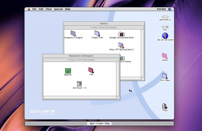Open the Special menu
202x131 pixels.
pos(58,9)
